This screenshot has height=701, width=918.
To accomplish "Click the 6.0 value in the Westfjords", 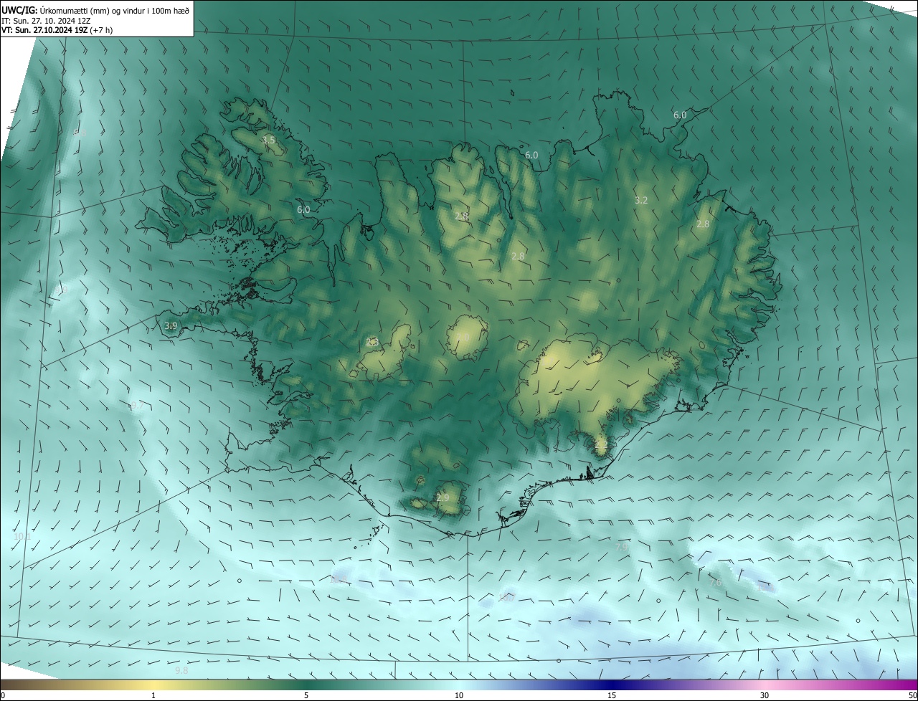I will [x=303, y=210].
